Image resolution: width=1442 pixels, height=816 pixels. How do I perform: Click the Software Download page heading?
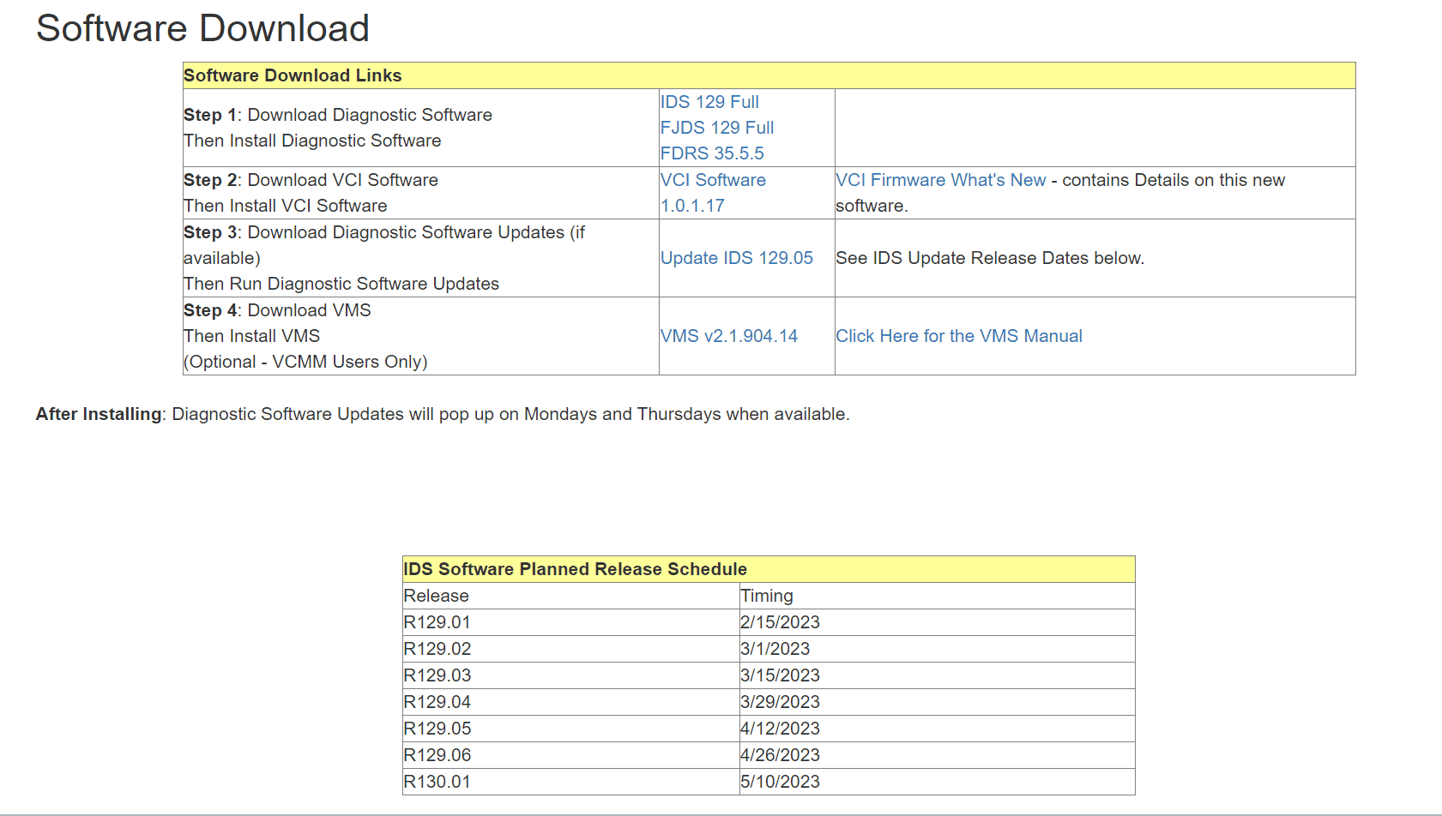[202, 28]
